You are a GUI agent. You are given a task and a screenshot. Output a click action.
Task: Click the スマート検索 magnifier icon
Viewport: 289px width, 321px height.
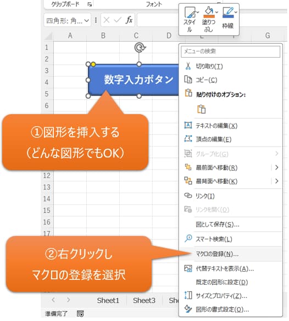[188, 239]
